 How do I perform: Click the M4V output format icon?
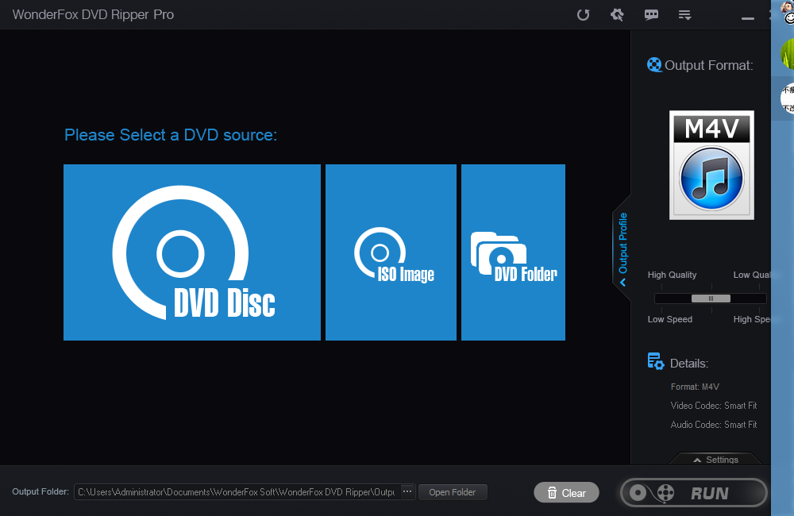tap(711, 164)
